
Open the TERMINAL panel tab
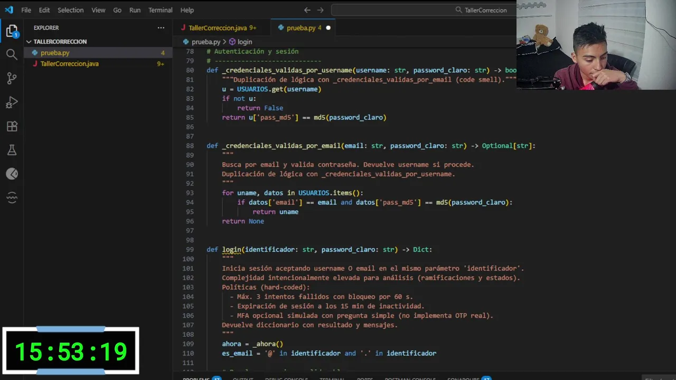pos(332,378)
